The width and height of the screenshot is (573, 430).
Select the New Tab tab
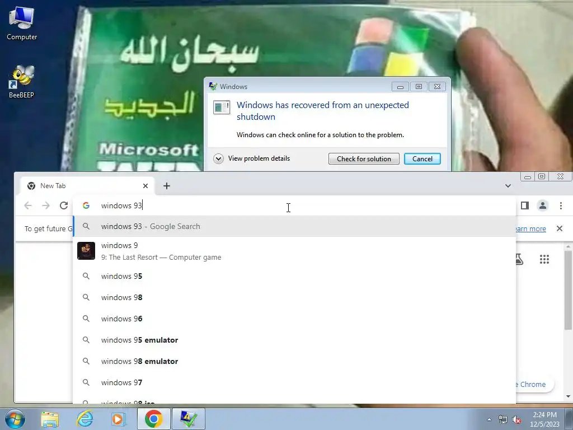click(88, 186)
